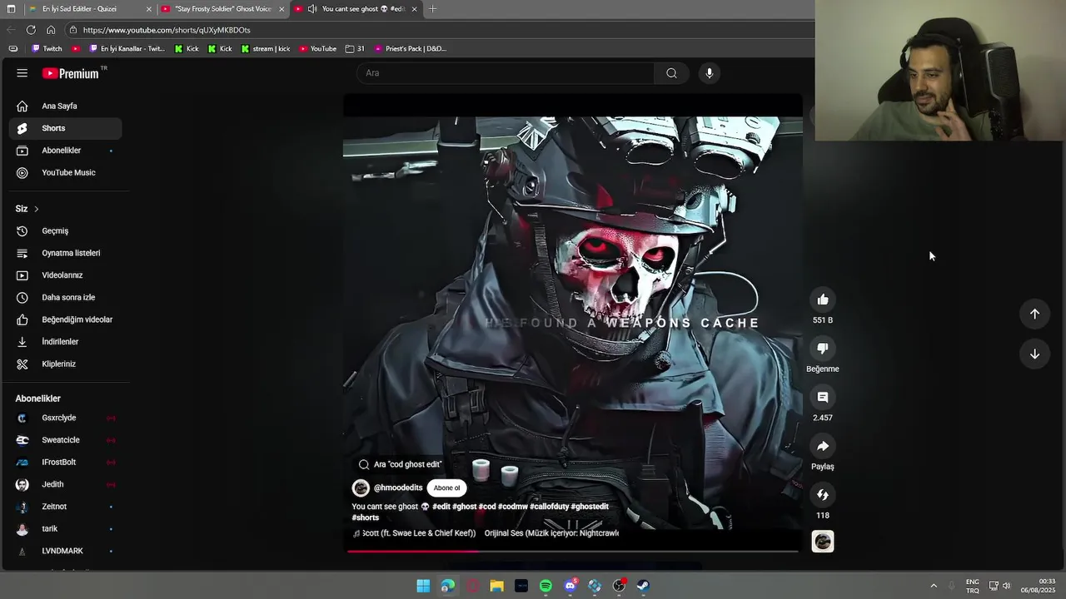This screenshot has height=599, width=1066.
Task: Reload the page
Action: tap(31, 30)
